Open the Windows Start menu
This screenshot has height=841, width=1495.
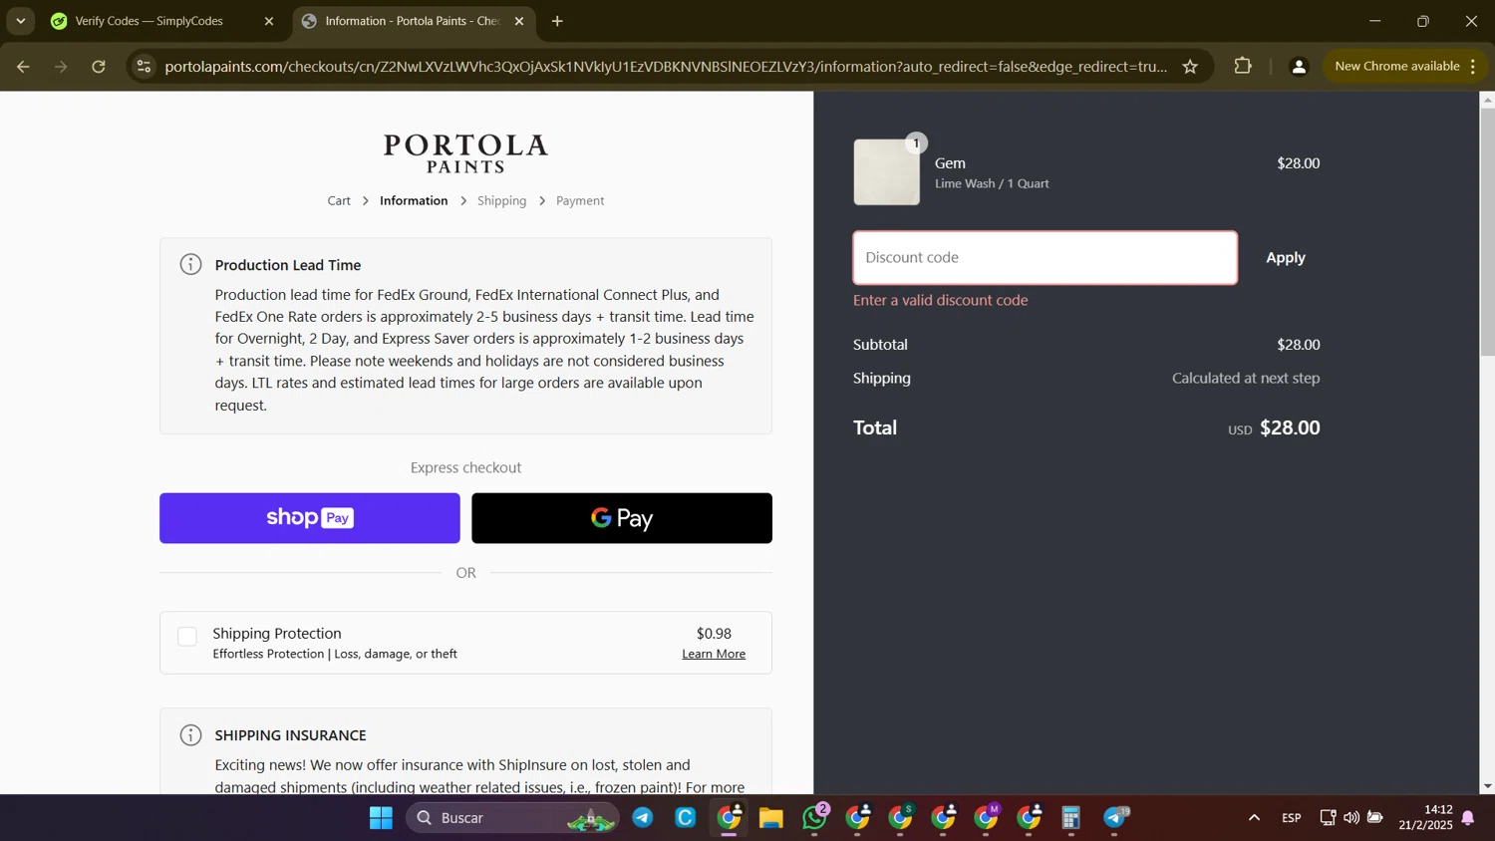(x=381, y=818)
